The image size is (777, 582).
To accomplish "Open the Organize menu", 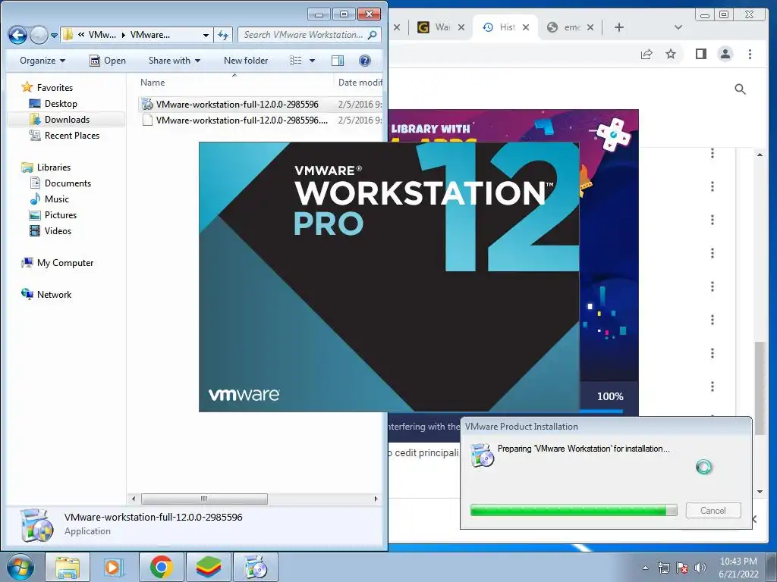I will pyautogui.click(x=42, y=61).
